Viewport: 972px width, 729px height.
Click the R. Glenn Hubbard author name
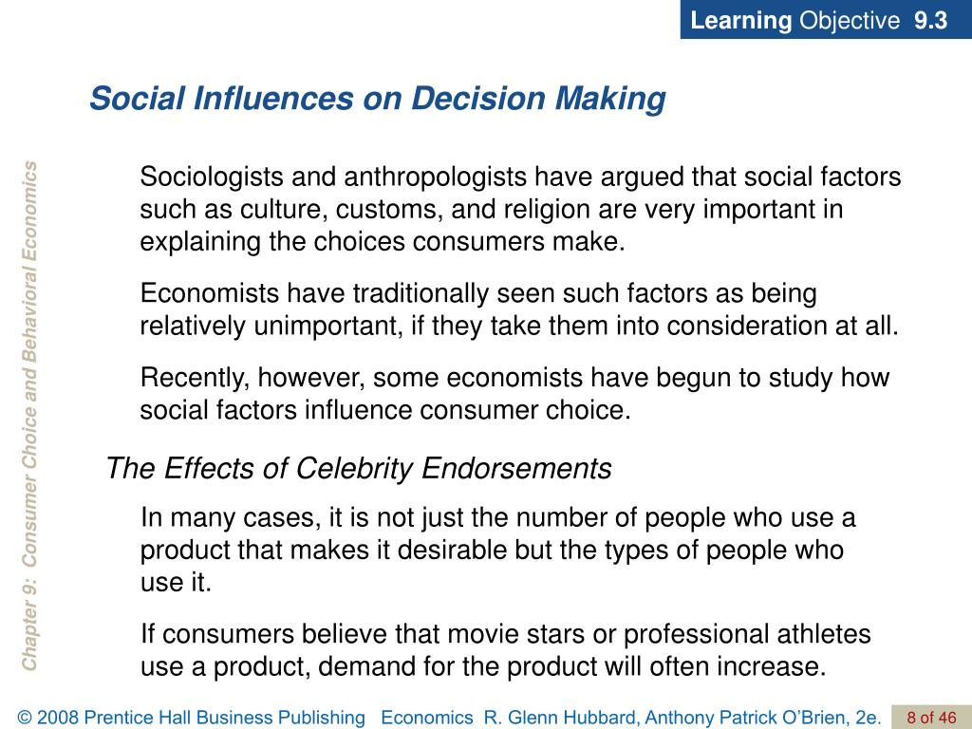tap(561, 718)
